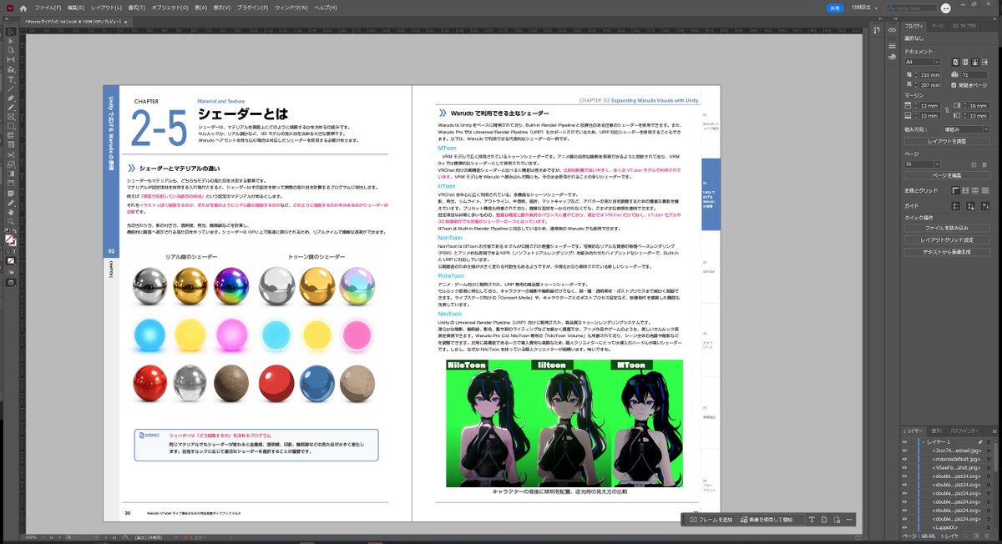The image size is (1002, 544).
Task: Click the Home icon in the app bar
Action: [x=23, y=8]
